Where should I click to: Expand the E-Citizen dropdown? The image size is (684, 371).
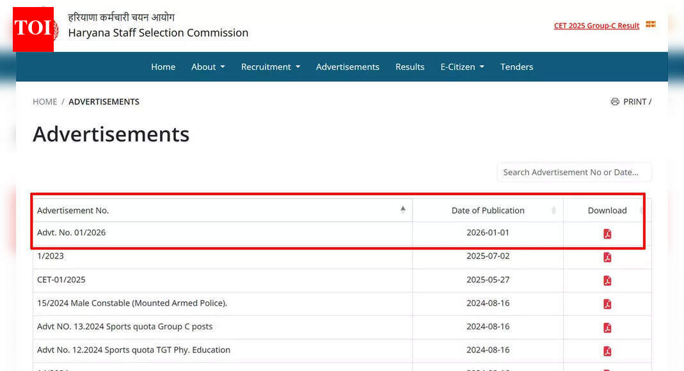click(462, 67)
